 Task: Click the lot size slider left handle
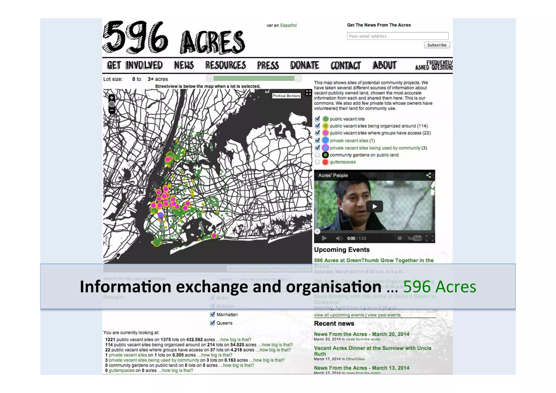click(x=210, y=78)
